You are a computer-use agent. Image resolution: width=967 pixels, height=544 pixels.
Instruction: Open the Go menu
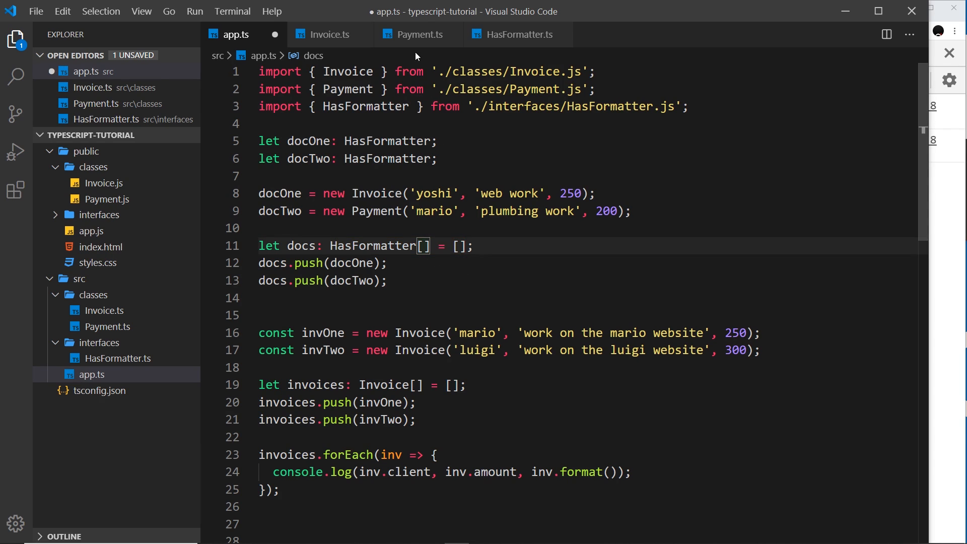[169, 11]
